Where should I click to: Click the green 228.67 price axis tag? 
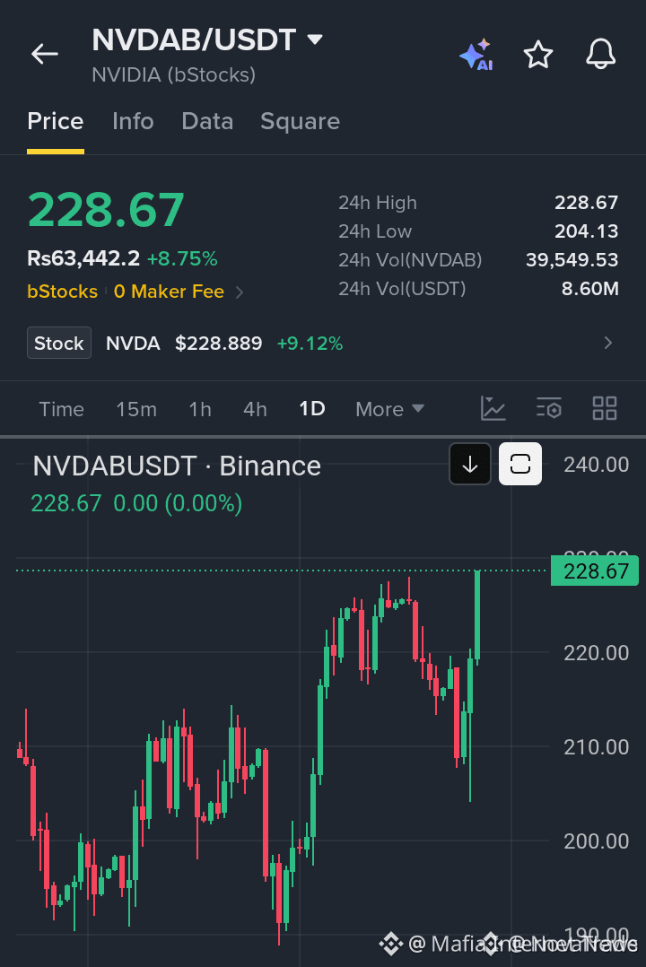coord(594,571)
